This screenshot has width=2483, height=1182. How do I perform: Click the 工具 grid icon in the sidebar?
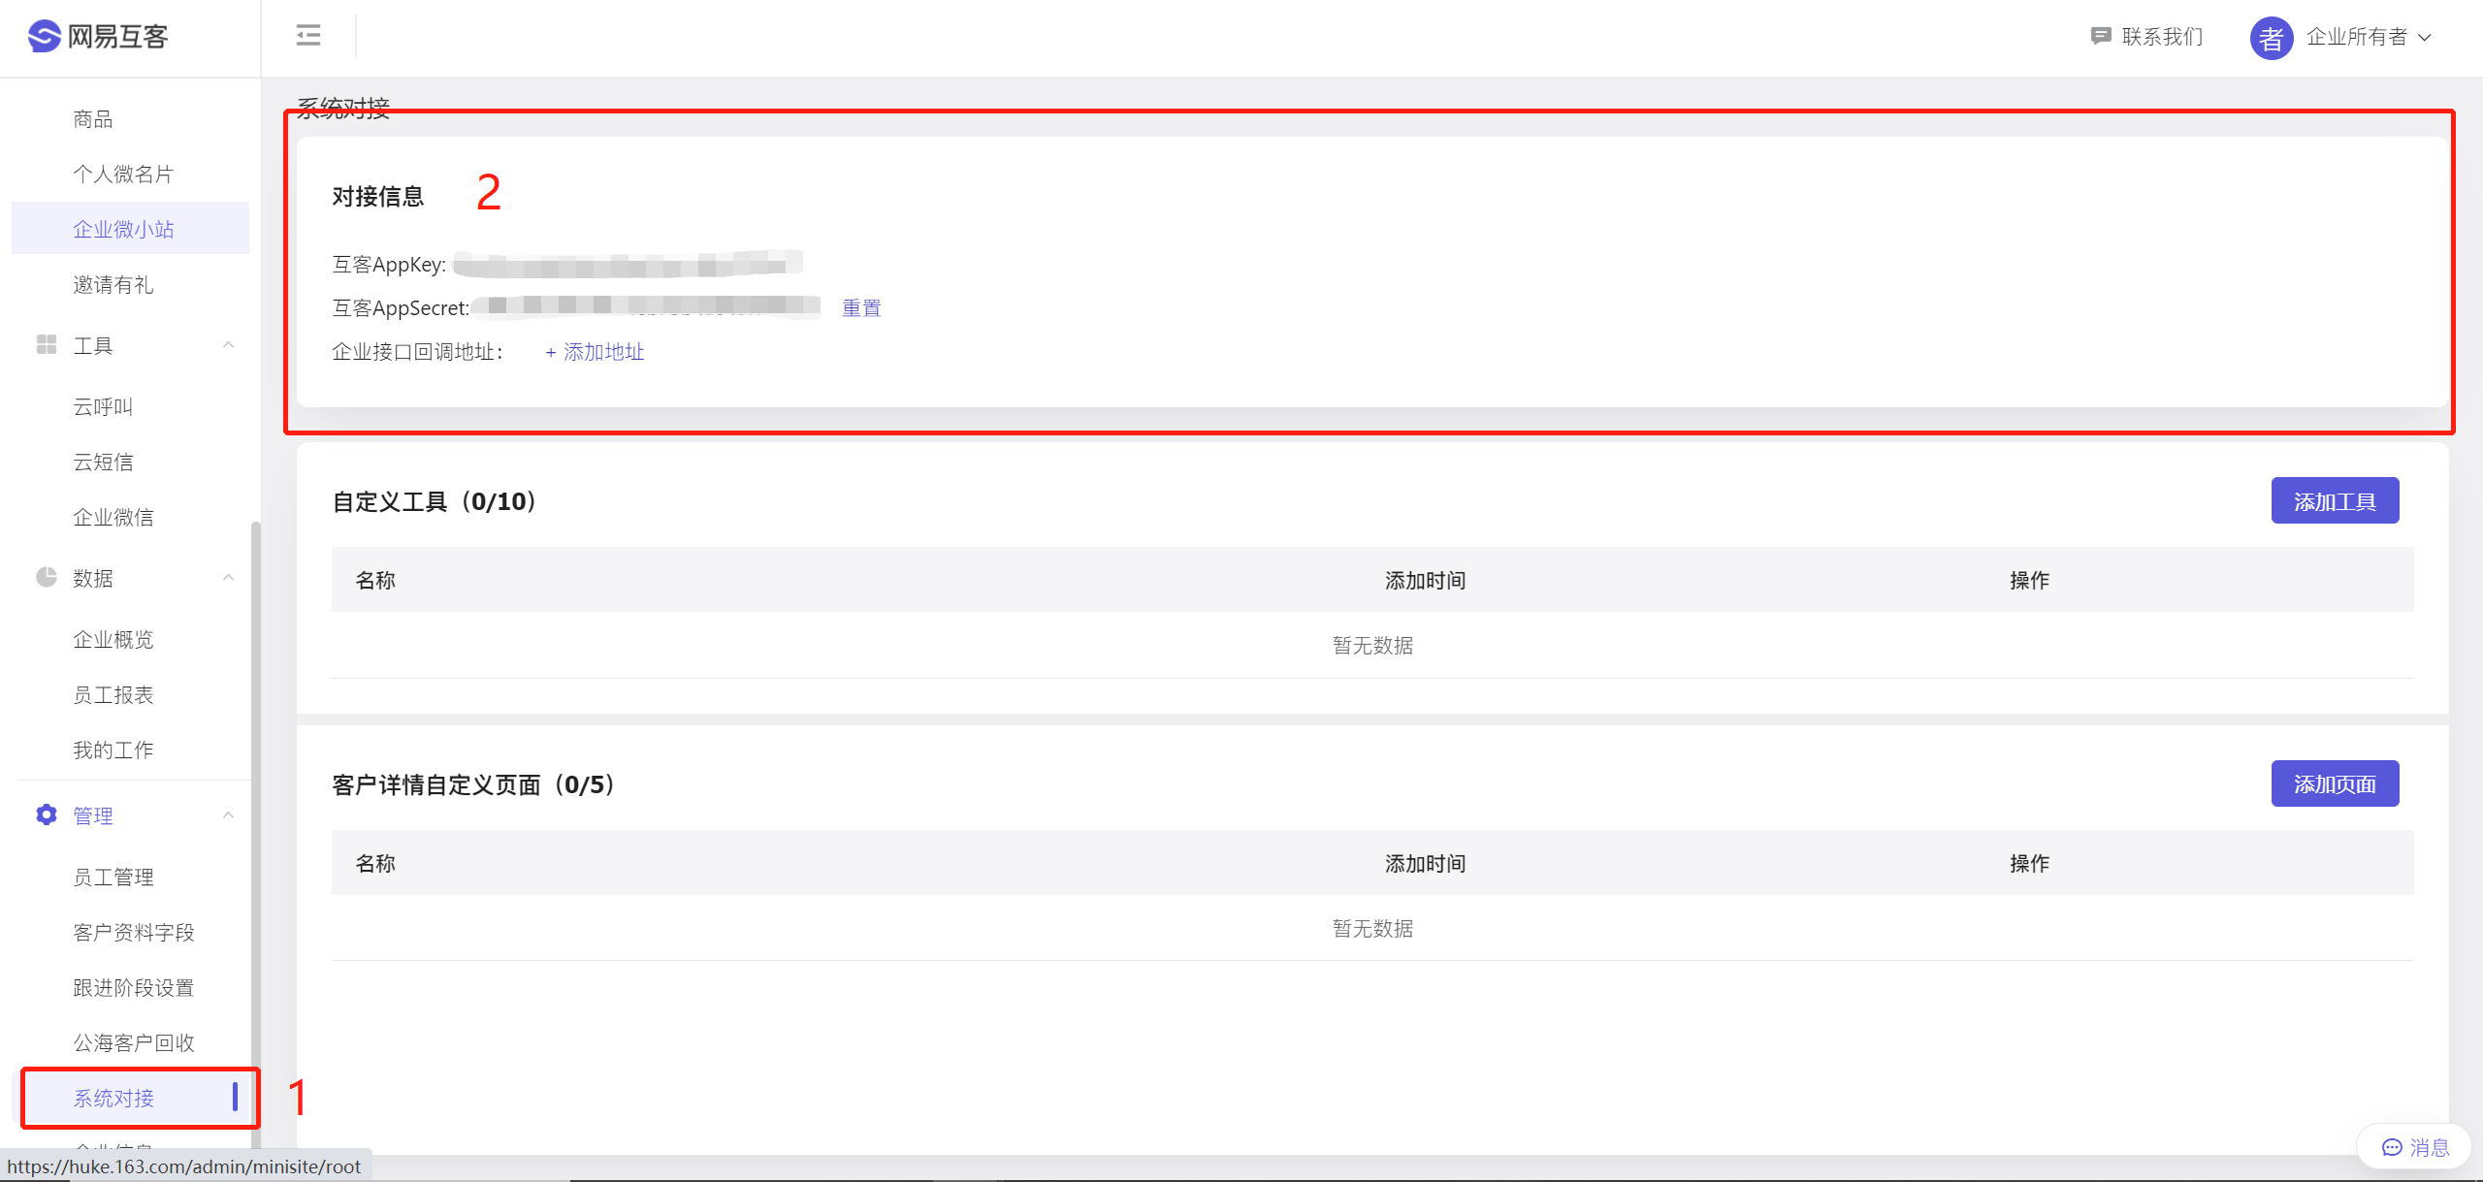point(47,345)
